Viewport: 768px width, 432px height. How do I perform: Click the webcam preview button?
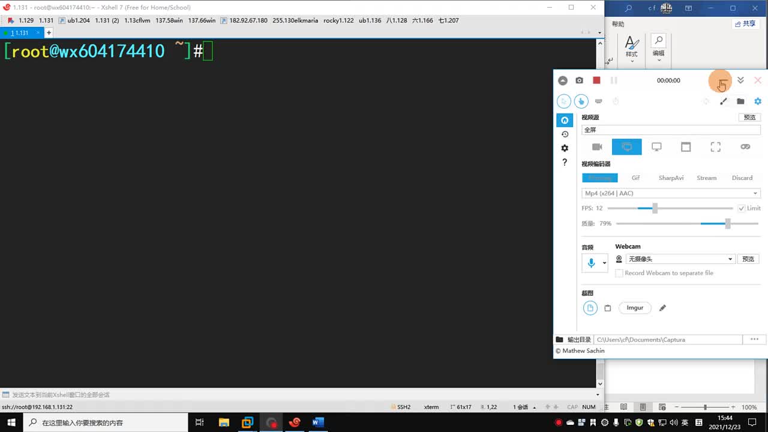(x=748, y=259)
